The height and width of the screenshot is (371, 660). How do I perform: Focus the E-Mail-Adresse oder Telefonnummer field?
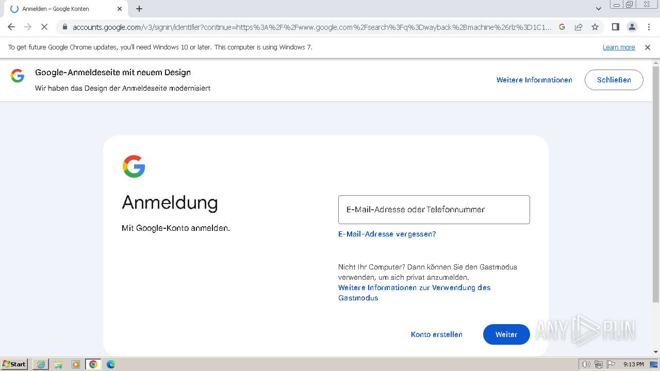pyautogui.click(x=434, y=210)
